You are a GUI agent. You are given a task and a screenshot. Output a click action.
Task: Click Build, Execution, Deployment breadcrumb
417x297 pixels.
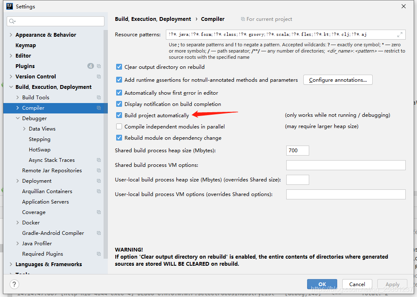click(153, 19)
